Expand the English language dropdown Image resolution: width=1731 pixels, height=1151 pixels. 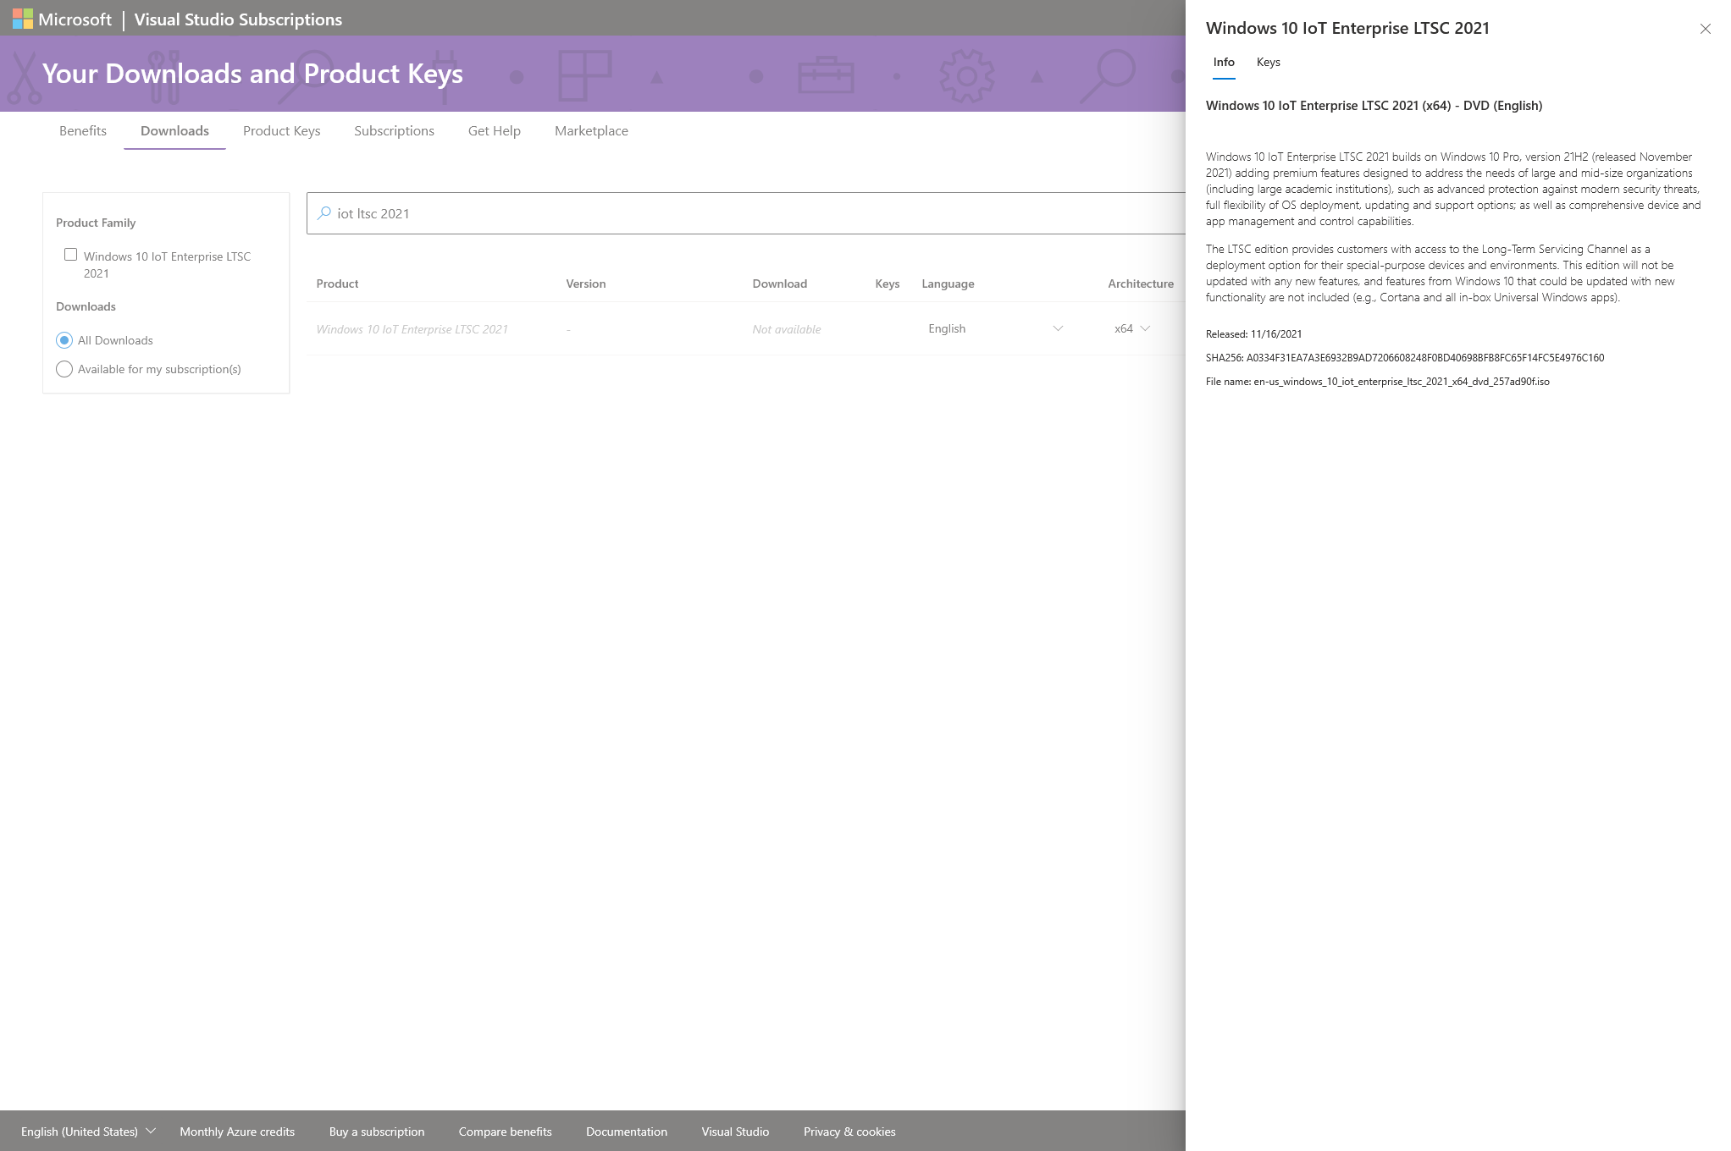click(x=994, y=328)
